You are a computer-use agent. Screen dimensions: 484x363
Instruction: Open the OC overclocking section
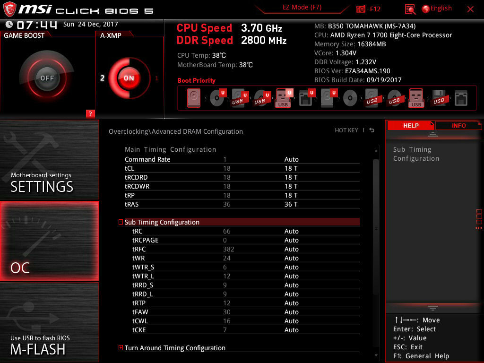click(49, 241)
